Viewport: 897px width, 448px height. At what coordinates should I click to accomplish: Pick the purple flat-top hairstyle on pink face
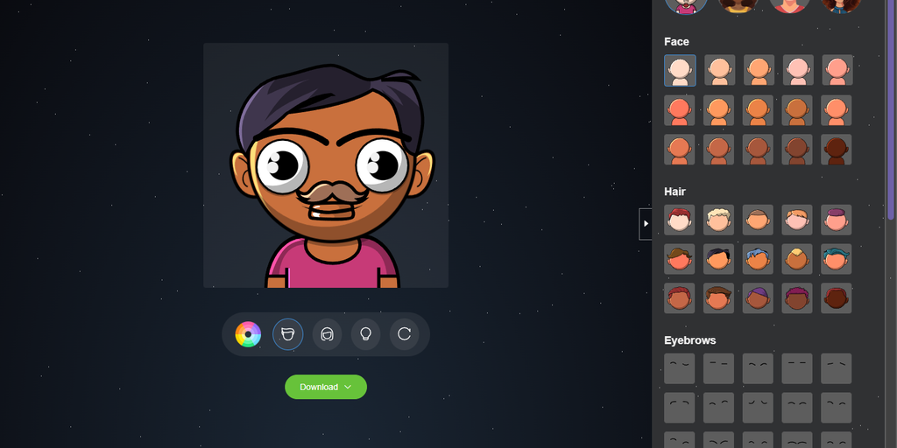[837, 220]
